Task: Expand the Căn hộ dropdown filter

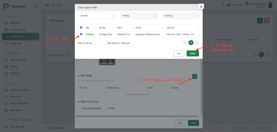Action: click(x=97, y=16)
